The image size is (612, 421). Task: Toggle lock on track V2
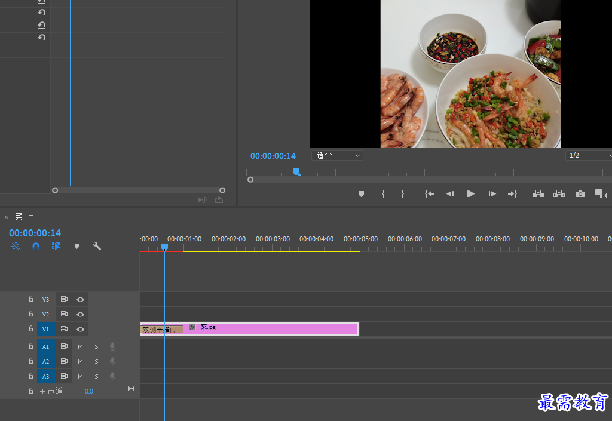(x=31, y=314)
